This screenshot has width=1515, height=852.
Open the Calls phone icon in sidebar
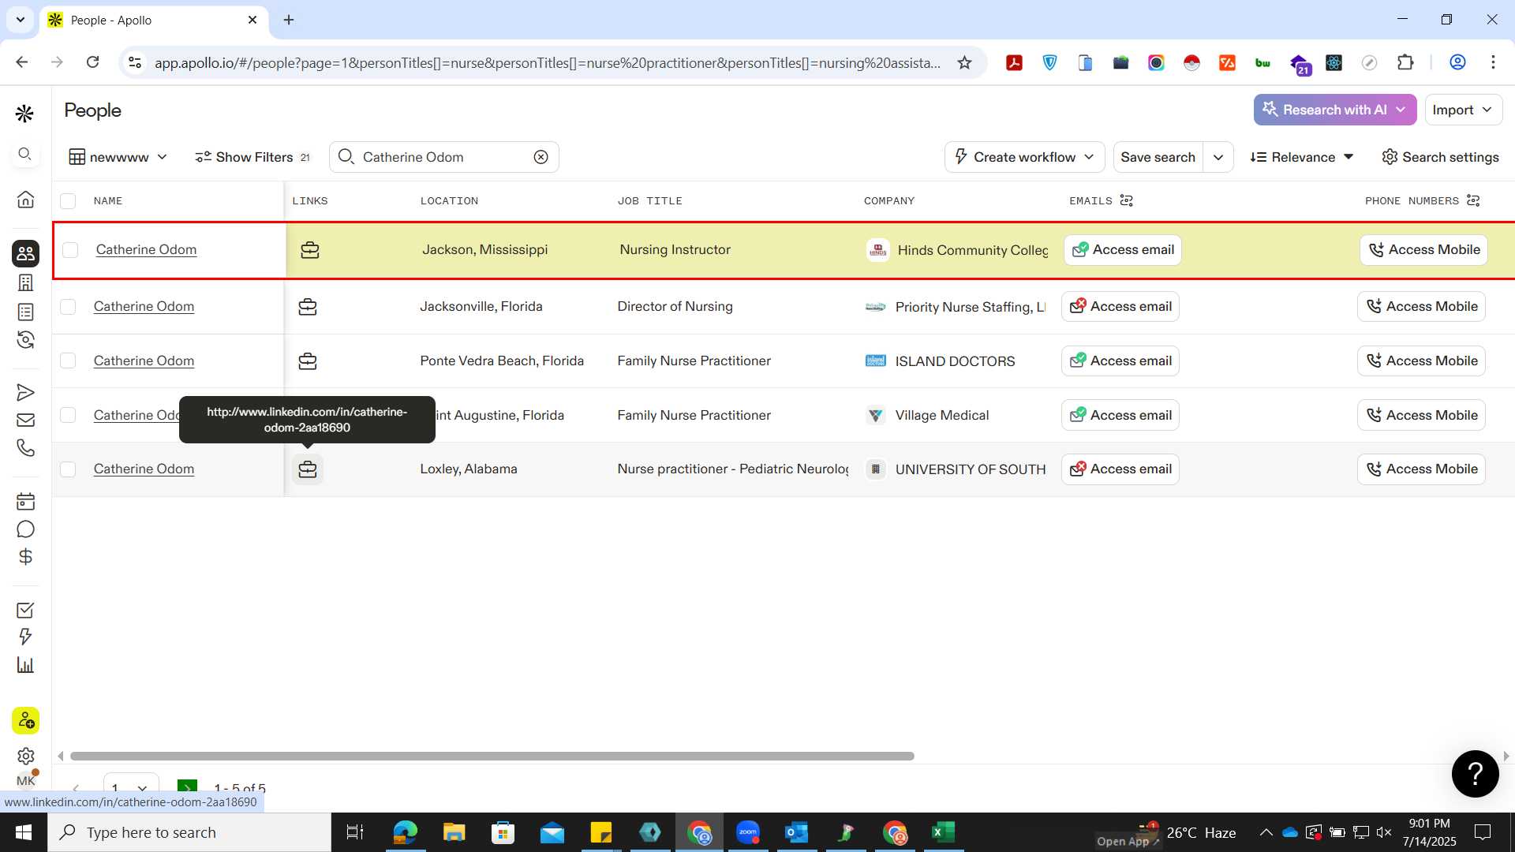[25, 448]
